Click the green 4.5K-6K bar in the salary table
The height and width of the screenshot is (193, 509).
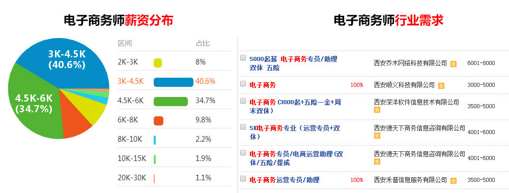click(171, 102)
